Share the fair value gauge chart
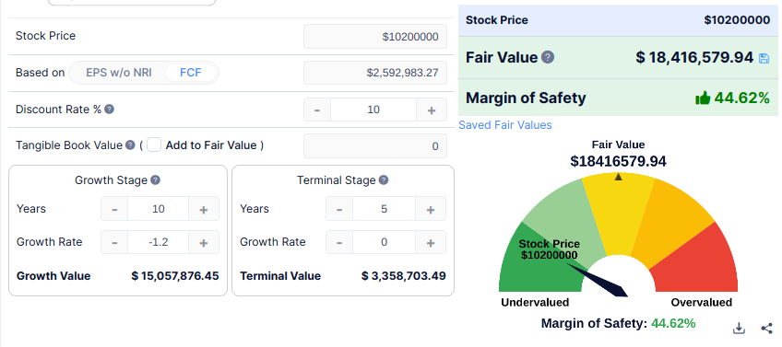 click(766, 328)
